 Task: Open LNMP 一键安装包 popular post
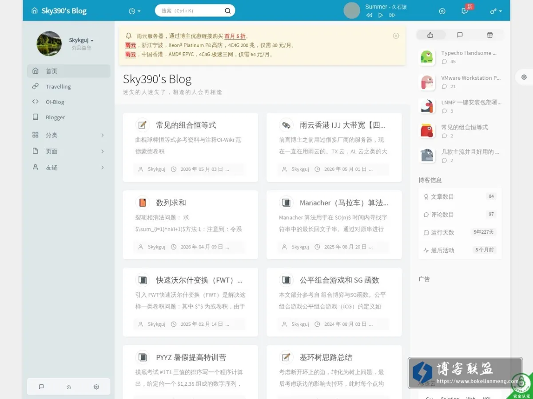(x=471, y=102)
